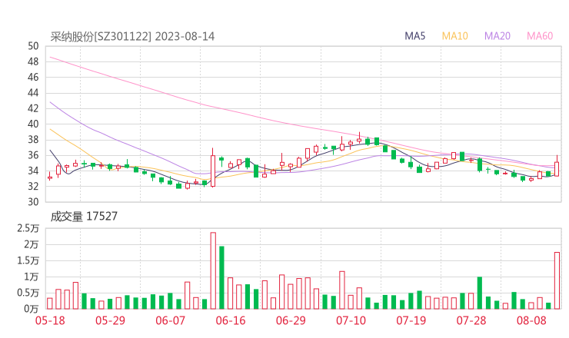Click the 2万 volume axis label
The width and height of the screenshot is (569, 338).
[32, 244]
